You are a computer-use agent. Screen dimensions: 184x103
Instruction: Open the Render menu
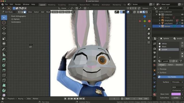click(x=18, y=4)
